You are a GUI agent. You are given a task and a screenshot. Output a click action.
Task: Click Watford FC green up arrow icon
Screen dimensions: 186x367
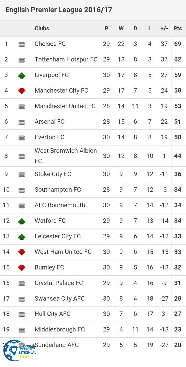22,221
